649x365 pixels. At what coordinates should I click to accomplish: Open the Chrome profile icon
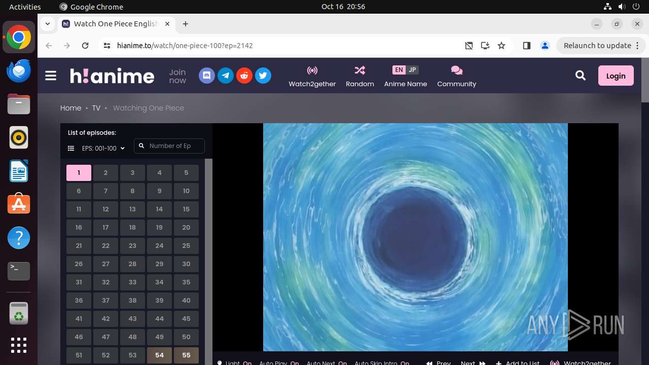545,46
